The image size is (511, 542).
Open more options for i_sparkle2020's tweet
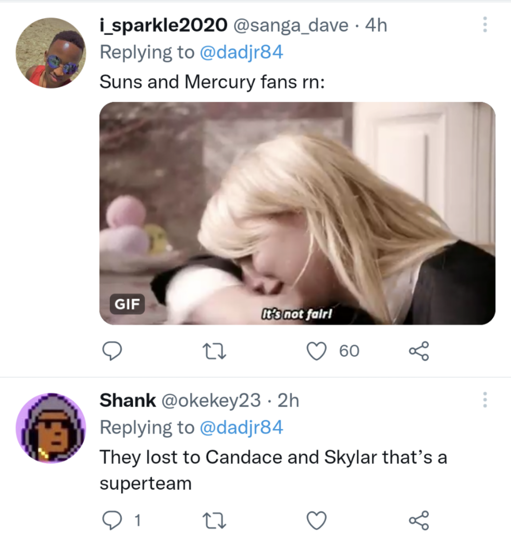point(485,25)
